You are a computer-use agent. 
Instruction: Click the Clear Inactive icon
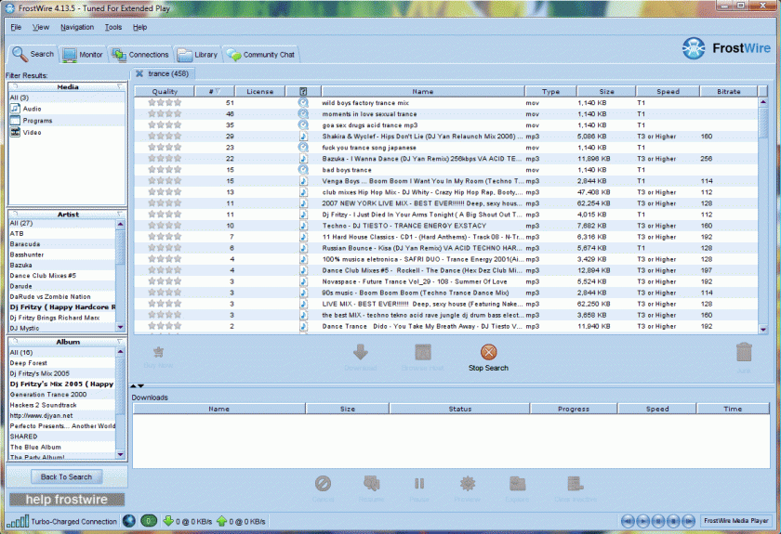[x=576, y=483]
